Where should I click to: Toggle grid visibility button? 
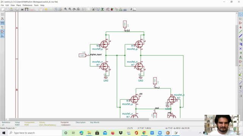coord(2,14)
